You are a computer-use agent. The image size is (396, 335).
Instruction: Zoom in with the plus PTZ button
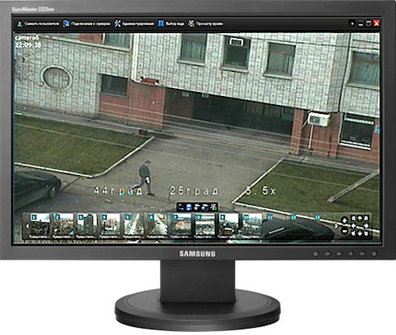(x=344, y=220)
